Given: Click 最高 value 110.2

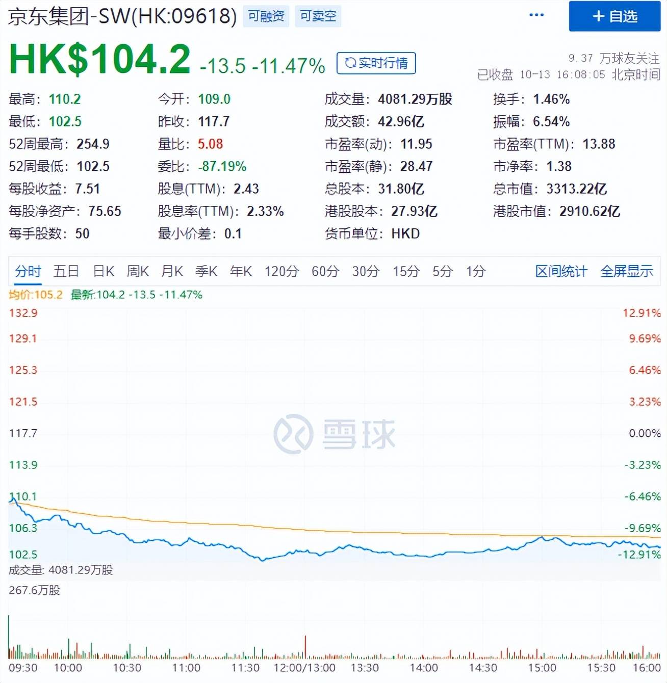Looking at the screenshot, I should pyautogui.click(x=65, y=99).
